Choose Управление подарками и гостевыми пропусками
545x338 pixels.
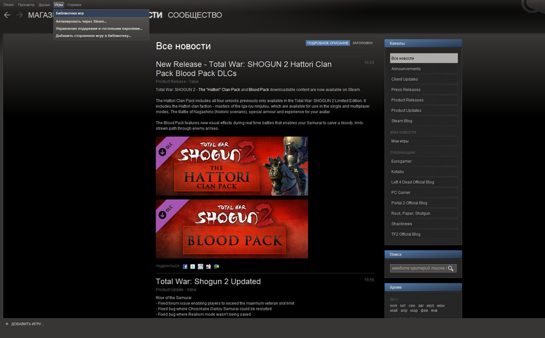[x=101, y=28]
